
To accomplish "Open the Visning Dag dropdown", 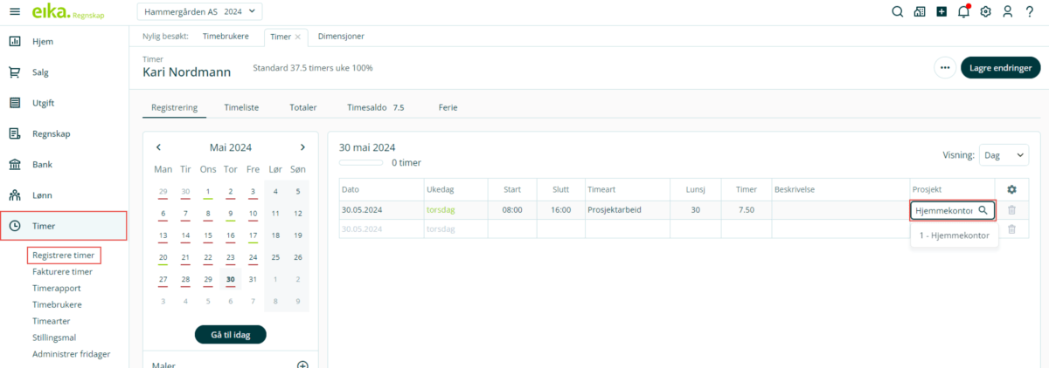I will click(x=1004, y=154).
